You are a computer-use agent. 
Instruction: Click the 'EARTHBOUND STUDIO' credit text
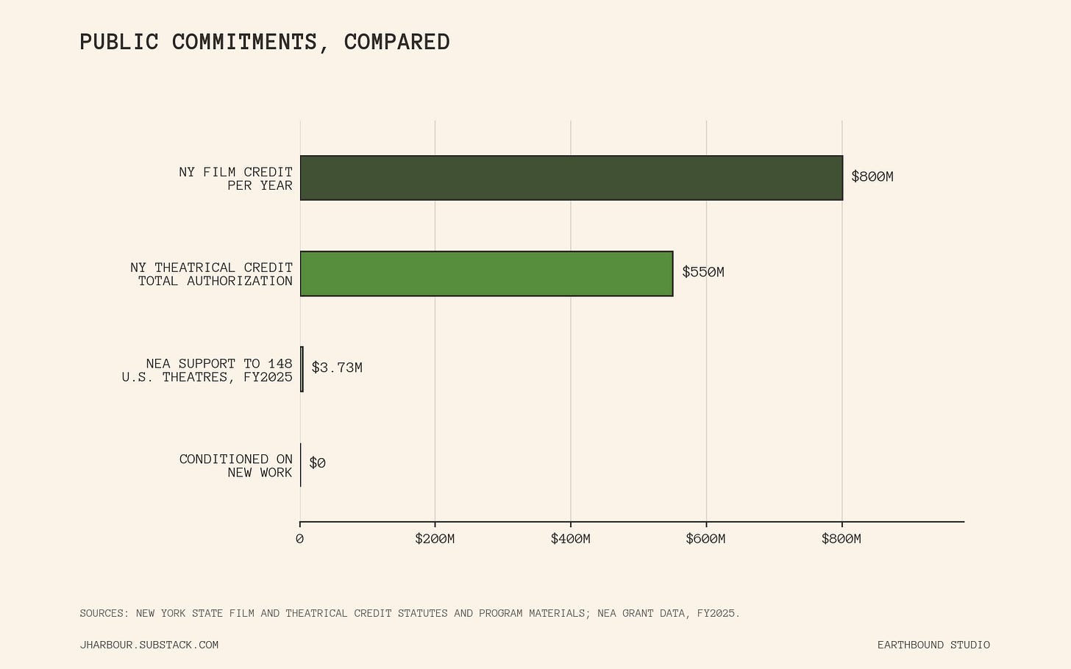(933, 645)
